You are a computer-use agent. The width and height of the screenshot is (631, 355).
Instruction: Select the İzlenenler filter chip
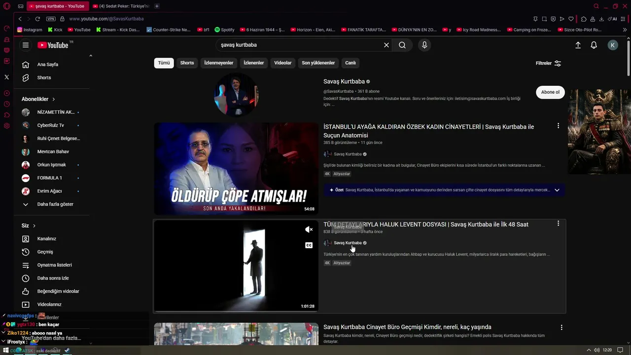(x=254, y=63)
